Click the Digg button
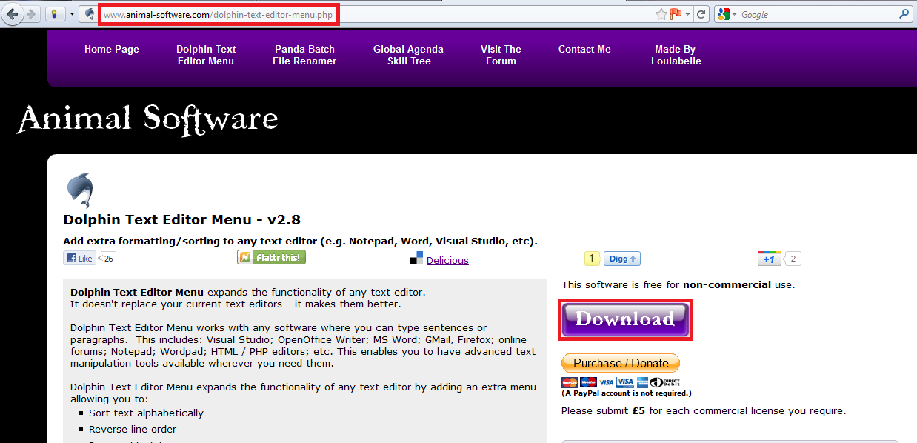Screen dimensions: 917x443 click(621, 259)
